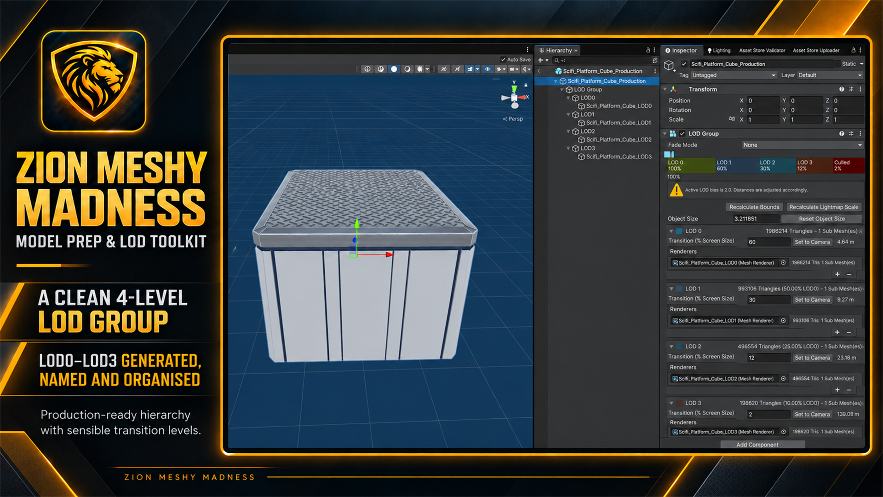Click the Hierarchy back arrow for prefab
The image size is (883, 497).
point(539,71)
